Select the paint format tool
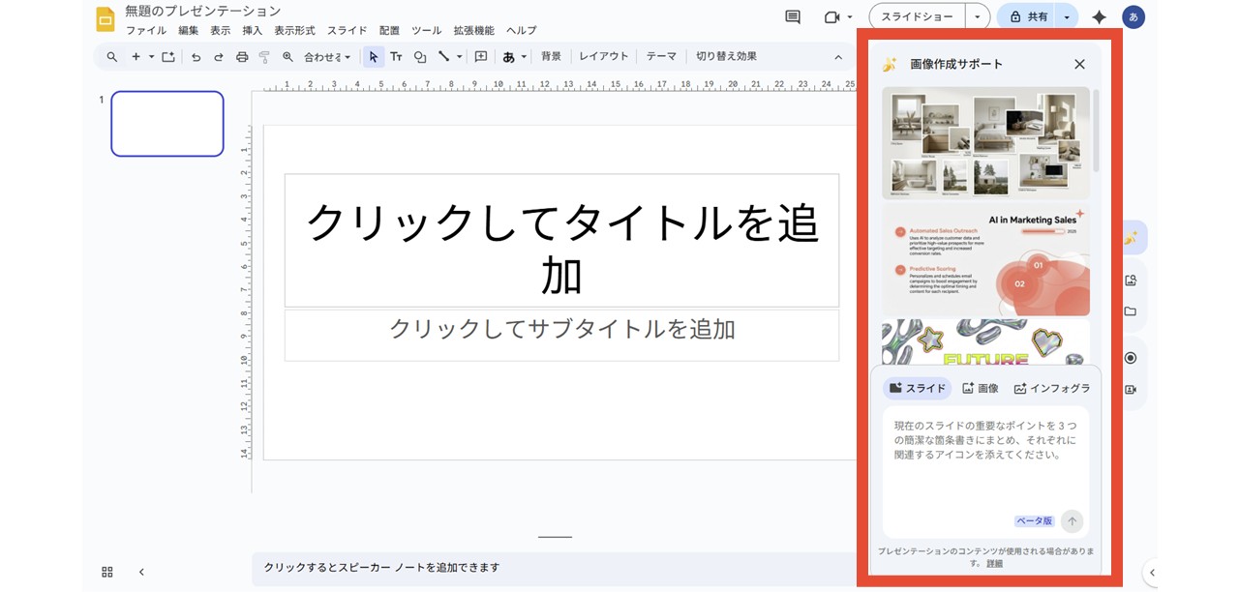This screenshot has width=1239, height=592. click(264, 56)
